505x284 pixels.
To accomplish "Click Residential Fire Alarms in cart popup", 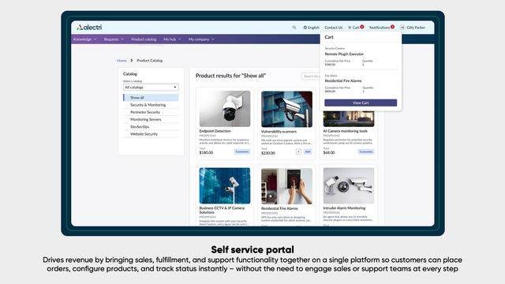I will coord(343,80).
